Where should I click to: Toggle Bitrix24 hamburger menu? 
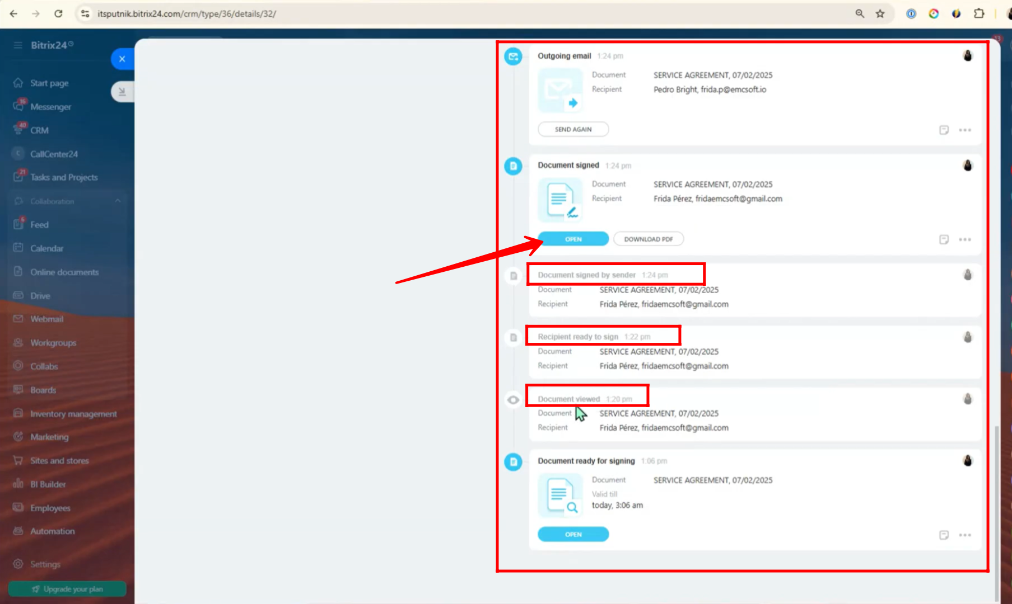(18, 45)
